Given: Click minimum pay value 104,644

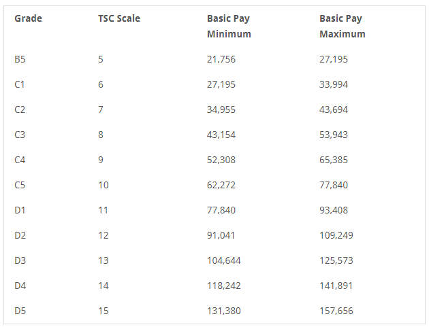Looking at the screenshot, I should coord(224,260).
